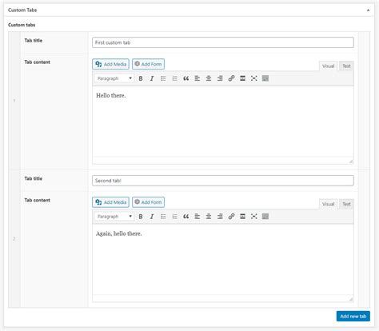This screenshot has height=331, width=379.
Task: Center align text in second tab editor
Action: click(x=209, y=217)
